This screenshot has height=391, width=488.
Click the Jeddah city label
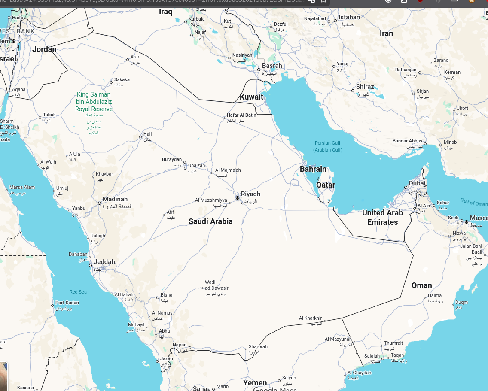pyautogui.click(x=104, y=262)
